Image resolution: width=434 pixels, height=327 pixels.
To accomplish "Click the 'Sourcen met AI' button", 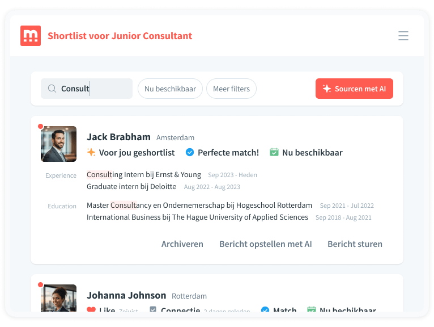I will (354, 89).
